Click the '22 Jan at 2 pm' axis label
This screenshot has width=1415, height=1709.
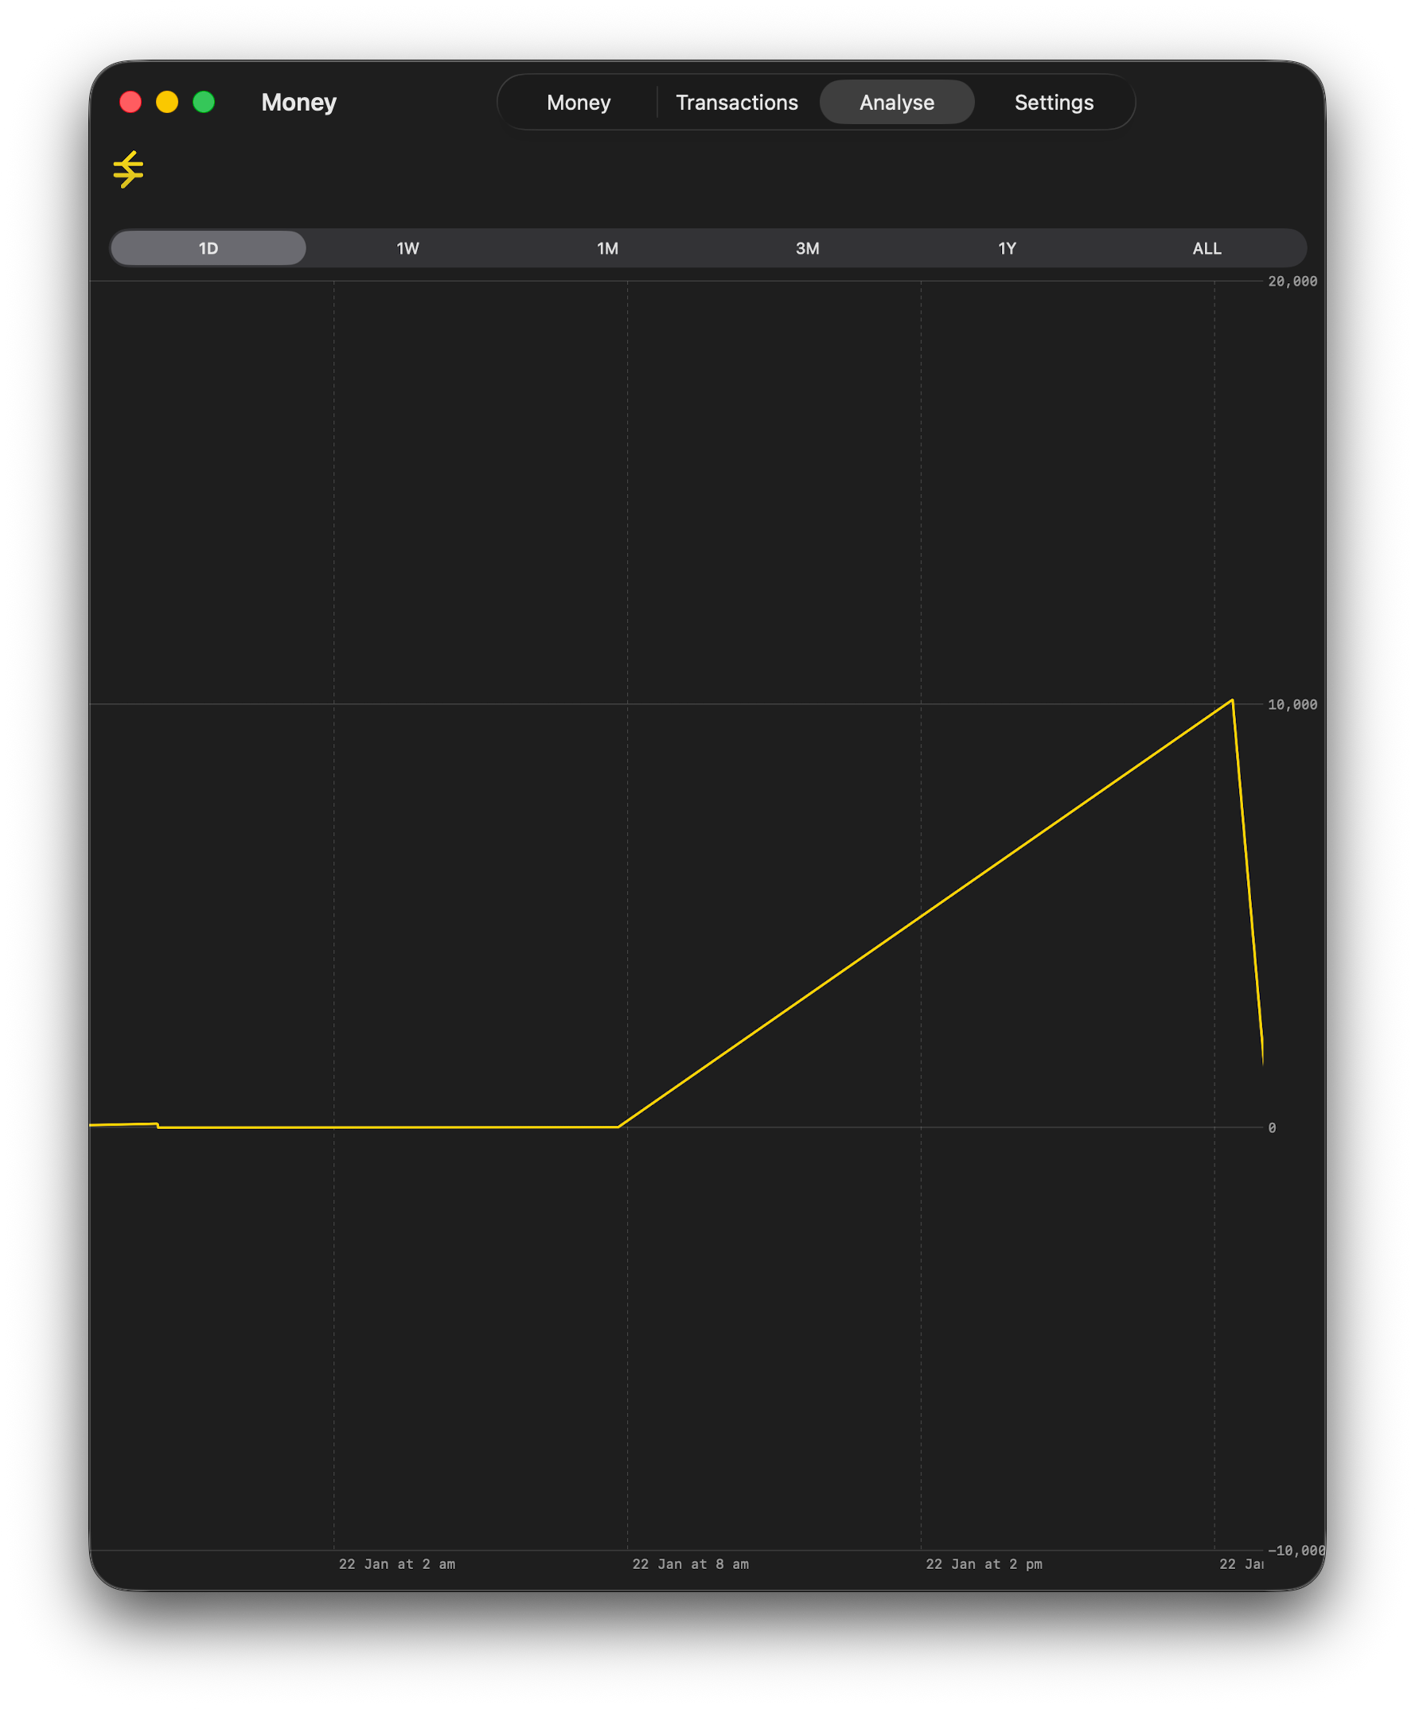pyautogui.click(x=984, y=1564)
